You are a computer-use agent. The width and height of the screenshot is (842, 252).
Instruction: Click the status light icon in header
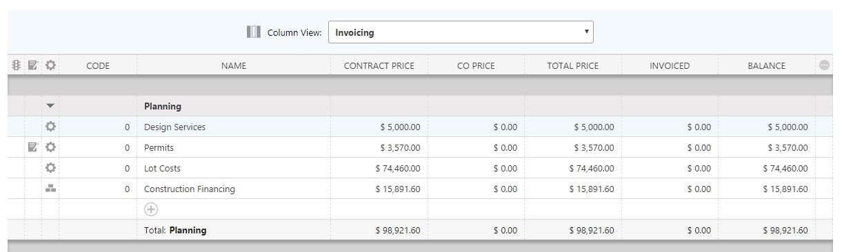click(16, 65)
